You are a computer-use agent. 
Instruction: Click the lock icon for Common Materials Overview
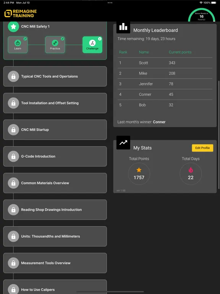tap(13, 183)
